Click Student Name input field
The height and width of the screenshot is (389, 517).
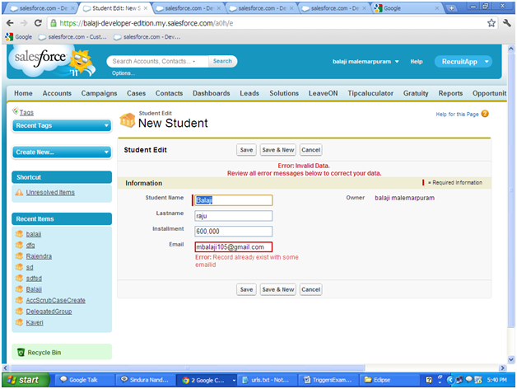pos(234,200)
